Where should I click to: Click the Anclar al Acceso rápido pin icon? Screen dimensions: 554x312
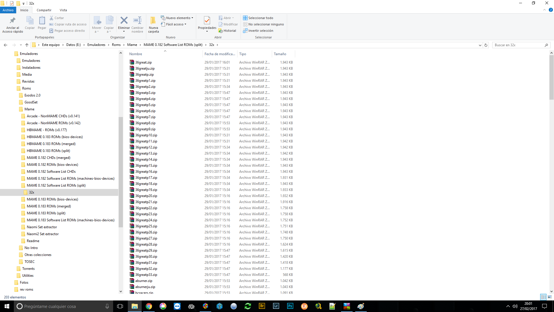(x=12, y=21)
